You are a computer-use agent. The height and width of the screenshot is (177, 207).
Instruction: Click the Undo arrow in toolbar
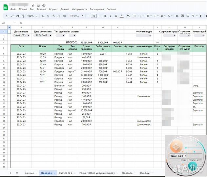click(7, 16)
